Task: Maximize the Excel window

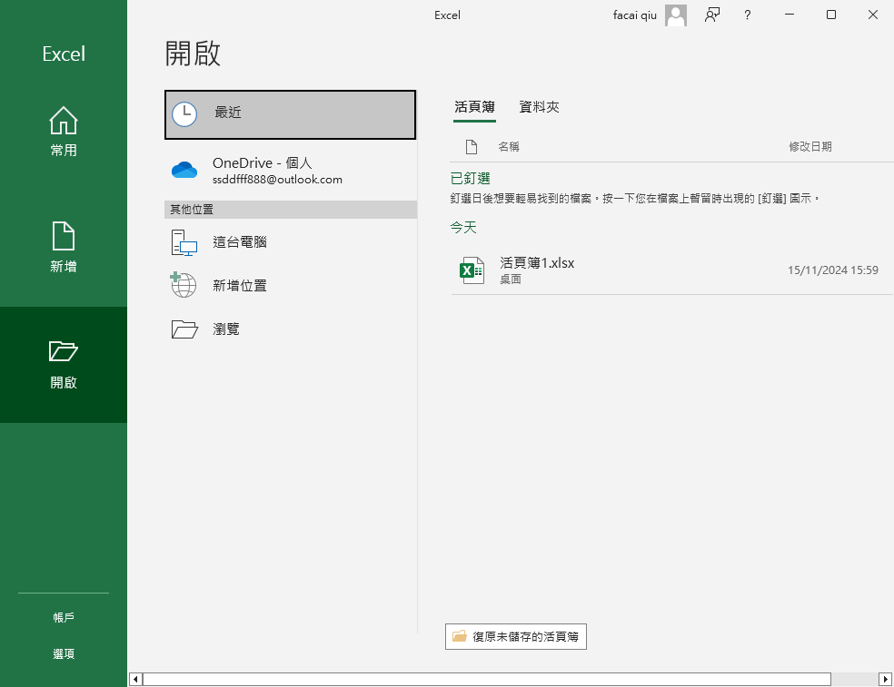Action: [x=831, y=15]
